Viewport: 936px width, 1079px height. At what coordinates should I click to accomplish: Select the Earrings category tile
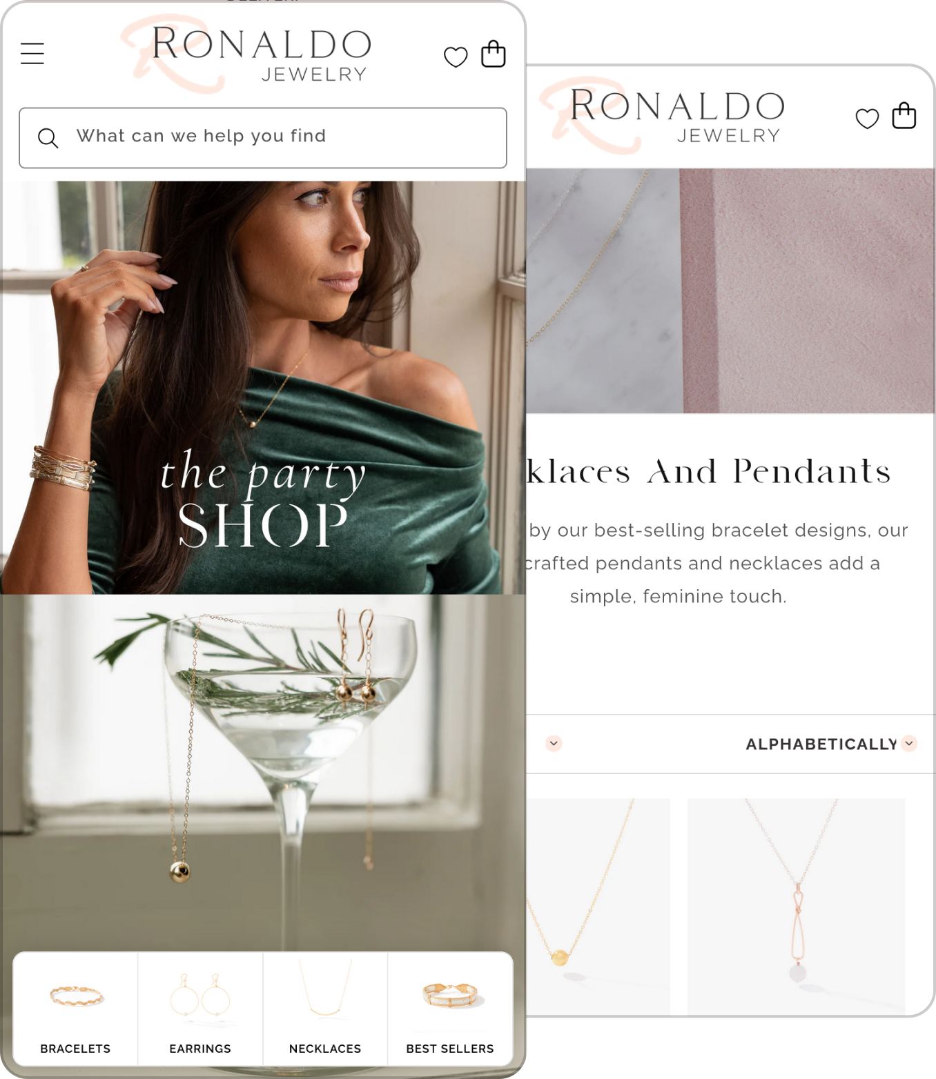(x=200, y=1009)
